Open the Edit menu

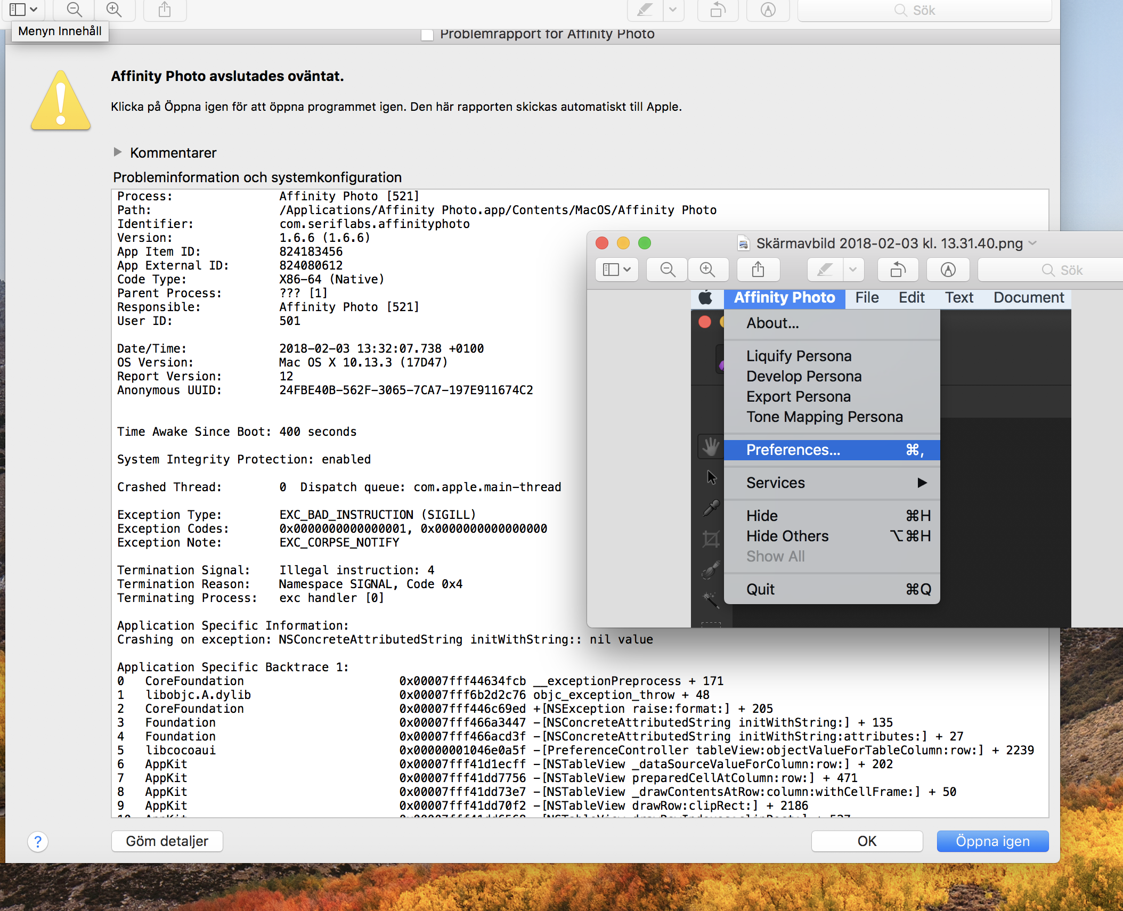coord(912,297)
